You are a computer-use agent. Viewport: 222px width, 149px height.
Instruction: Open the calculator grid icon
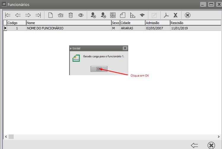pos(113,15)
